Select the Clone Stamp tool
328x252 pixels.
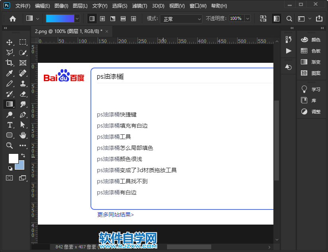click(23, 83)
